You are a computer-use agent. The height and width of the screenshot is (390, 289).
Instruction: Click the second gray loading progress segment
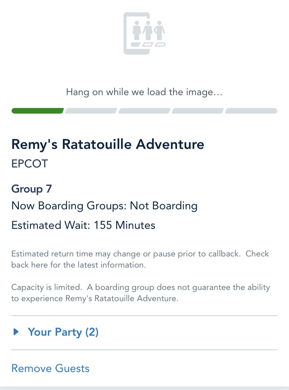click(91, 111)
